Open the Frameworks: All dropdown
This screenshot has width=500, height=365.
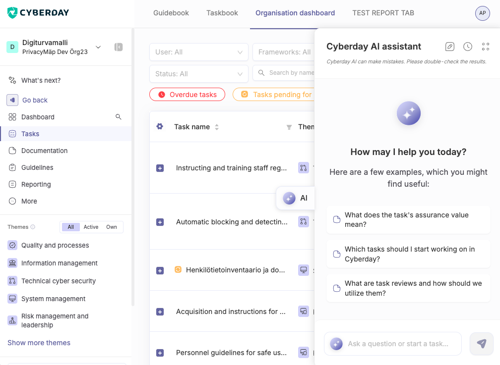click(284, 52)
